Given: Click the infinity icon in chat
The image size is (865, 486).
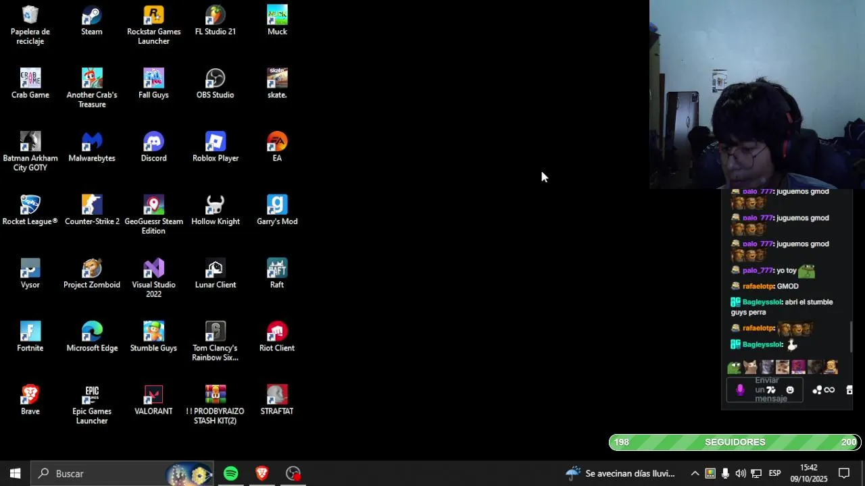Looking at the screenshot, I should pos(830,389).
